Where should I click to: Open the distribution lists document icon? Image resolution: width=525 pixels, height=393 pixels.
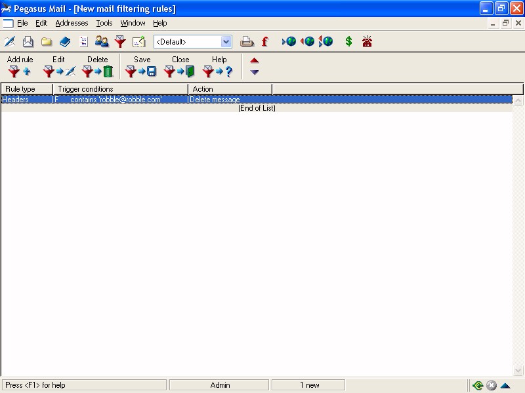pyautogui.click(x=83, y=42)
